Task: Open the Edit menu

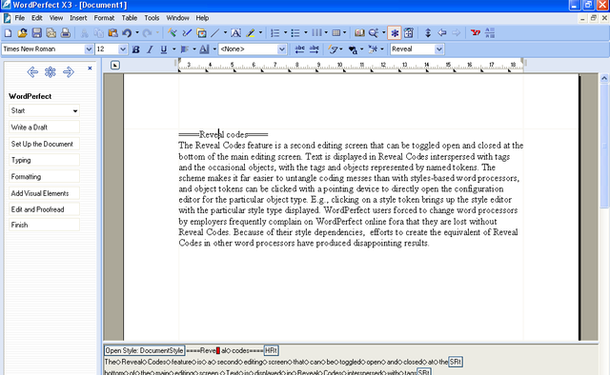Action: point(37,18)
